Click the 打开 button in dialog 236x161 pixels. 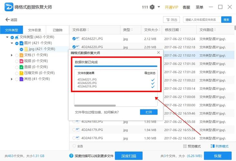149,112
